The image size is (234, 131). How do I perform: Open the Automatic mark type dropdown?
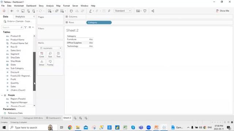(x=50, y=48)
